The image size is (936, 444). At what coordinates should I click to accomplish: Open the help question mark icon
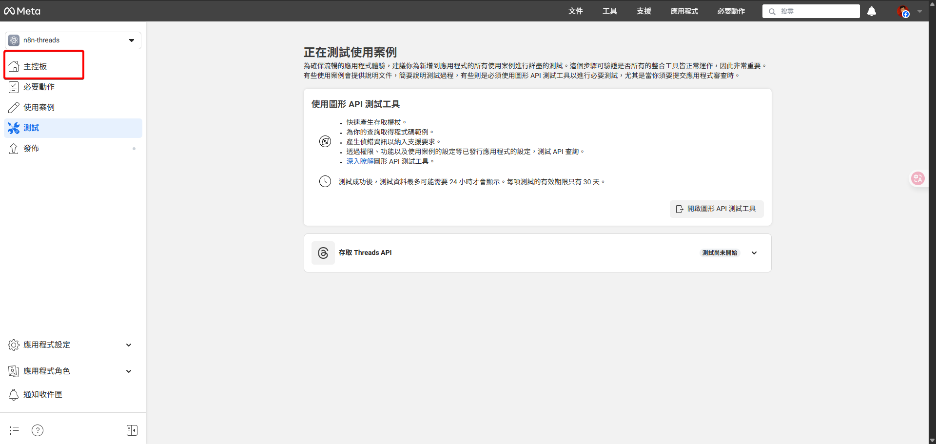(38, 430)
